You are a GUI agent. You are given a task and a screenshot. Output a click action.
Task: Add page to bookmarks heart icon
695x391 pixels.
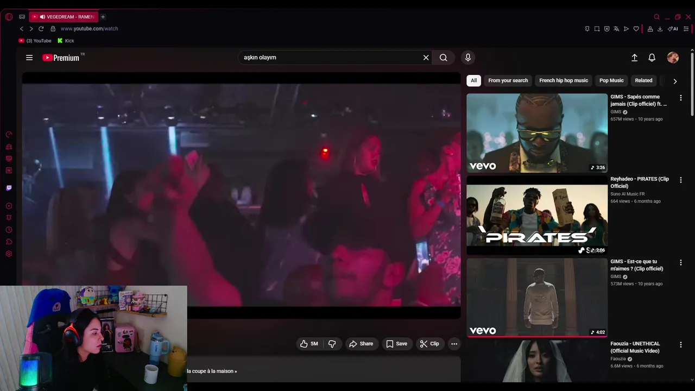click(x=636, y=29)
